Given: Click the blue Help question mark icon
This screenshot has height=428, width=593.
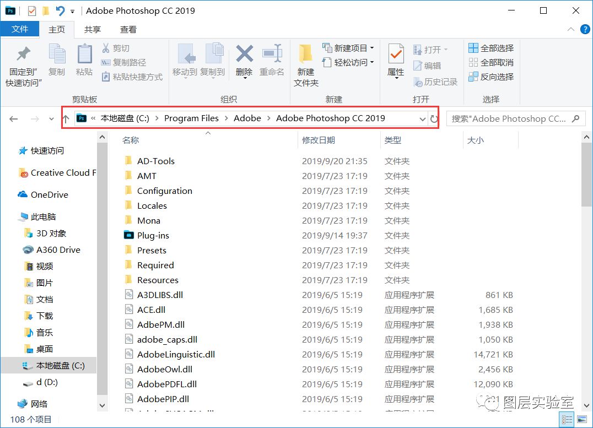Looking at the screenshot, I should pos(585,29).
